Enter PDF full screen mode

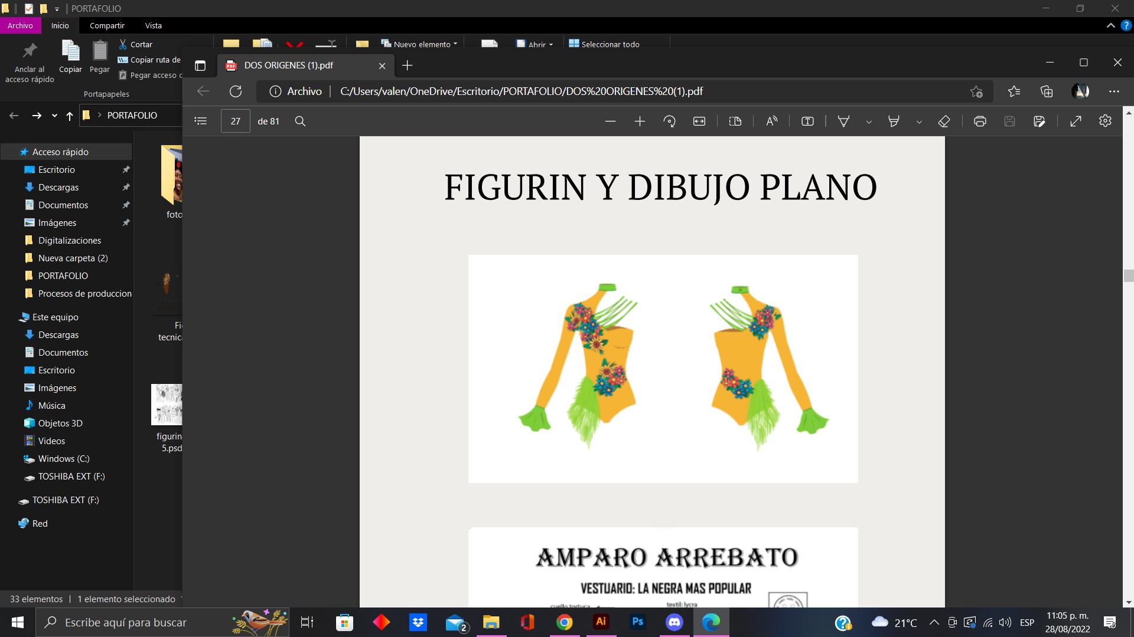click(x=1076, y=121)
